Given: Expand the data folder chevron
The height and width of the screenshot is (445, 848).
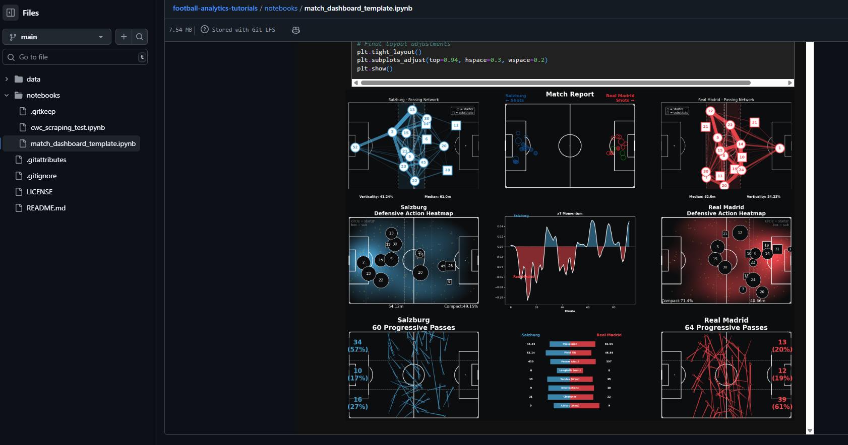Looking at the screenshot, I should [x=7, y=79].
